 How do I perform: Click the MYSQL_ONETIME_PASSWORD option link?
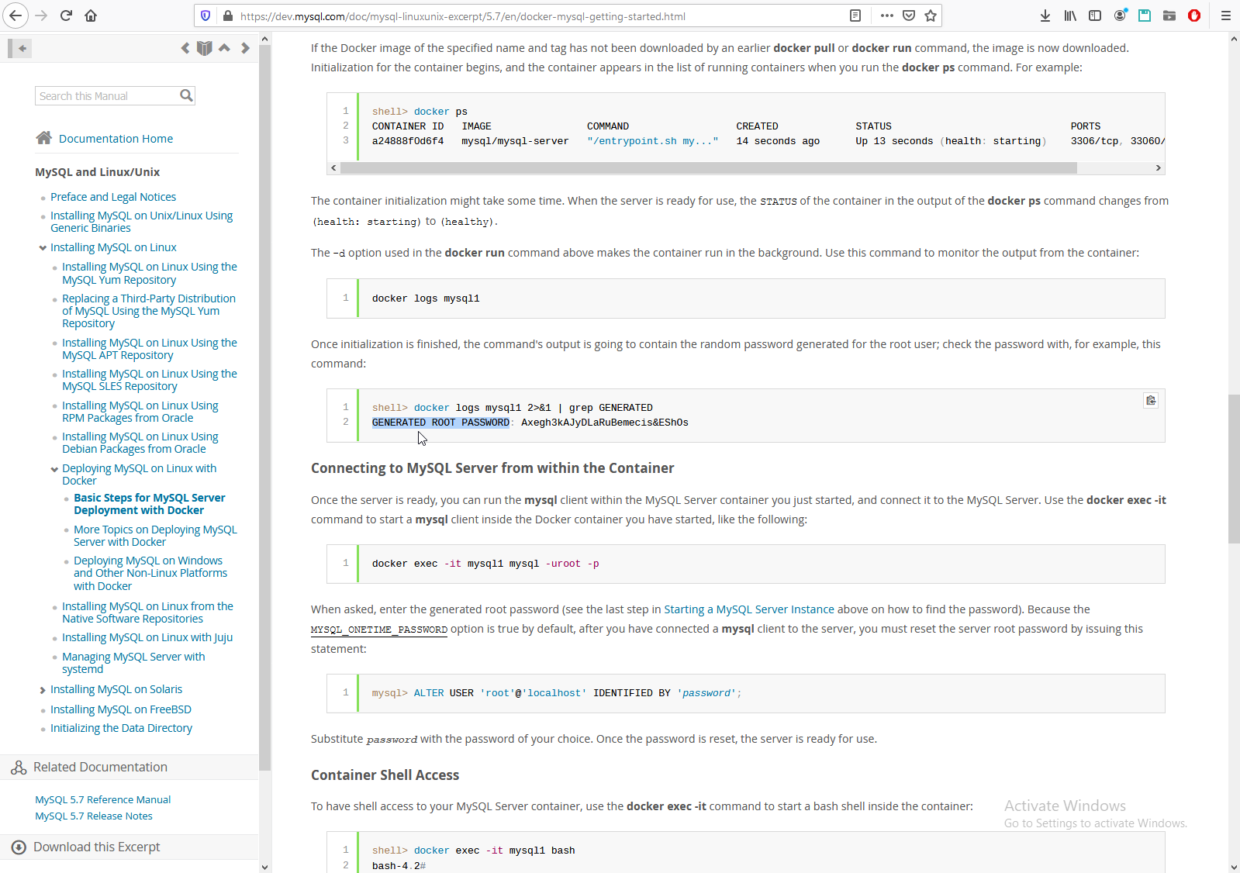[379, 630]
